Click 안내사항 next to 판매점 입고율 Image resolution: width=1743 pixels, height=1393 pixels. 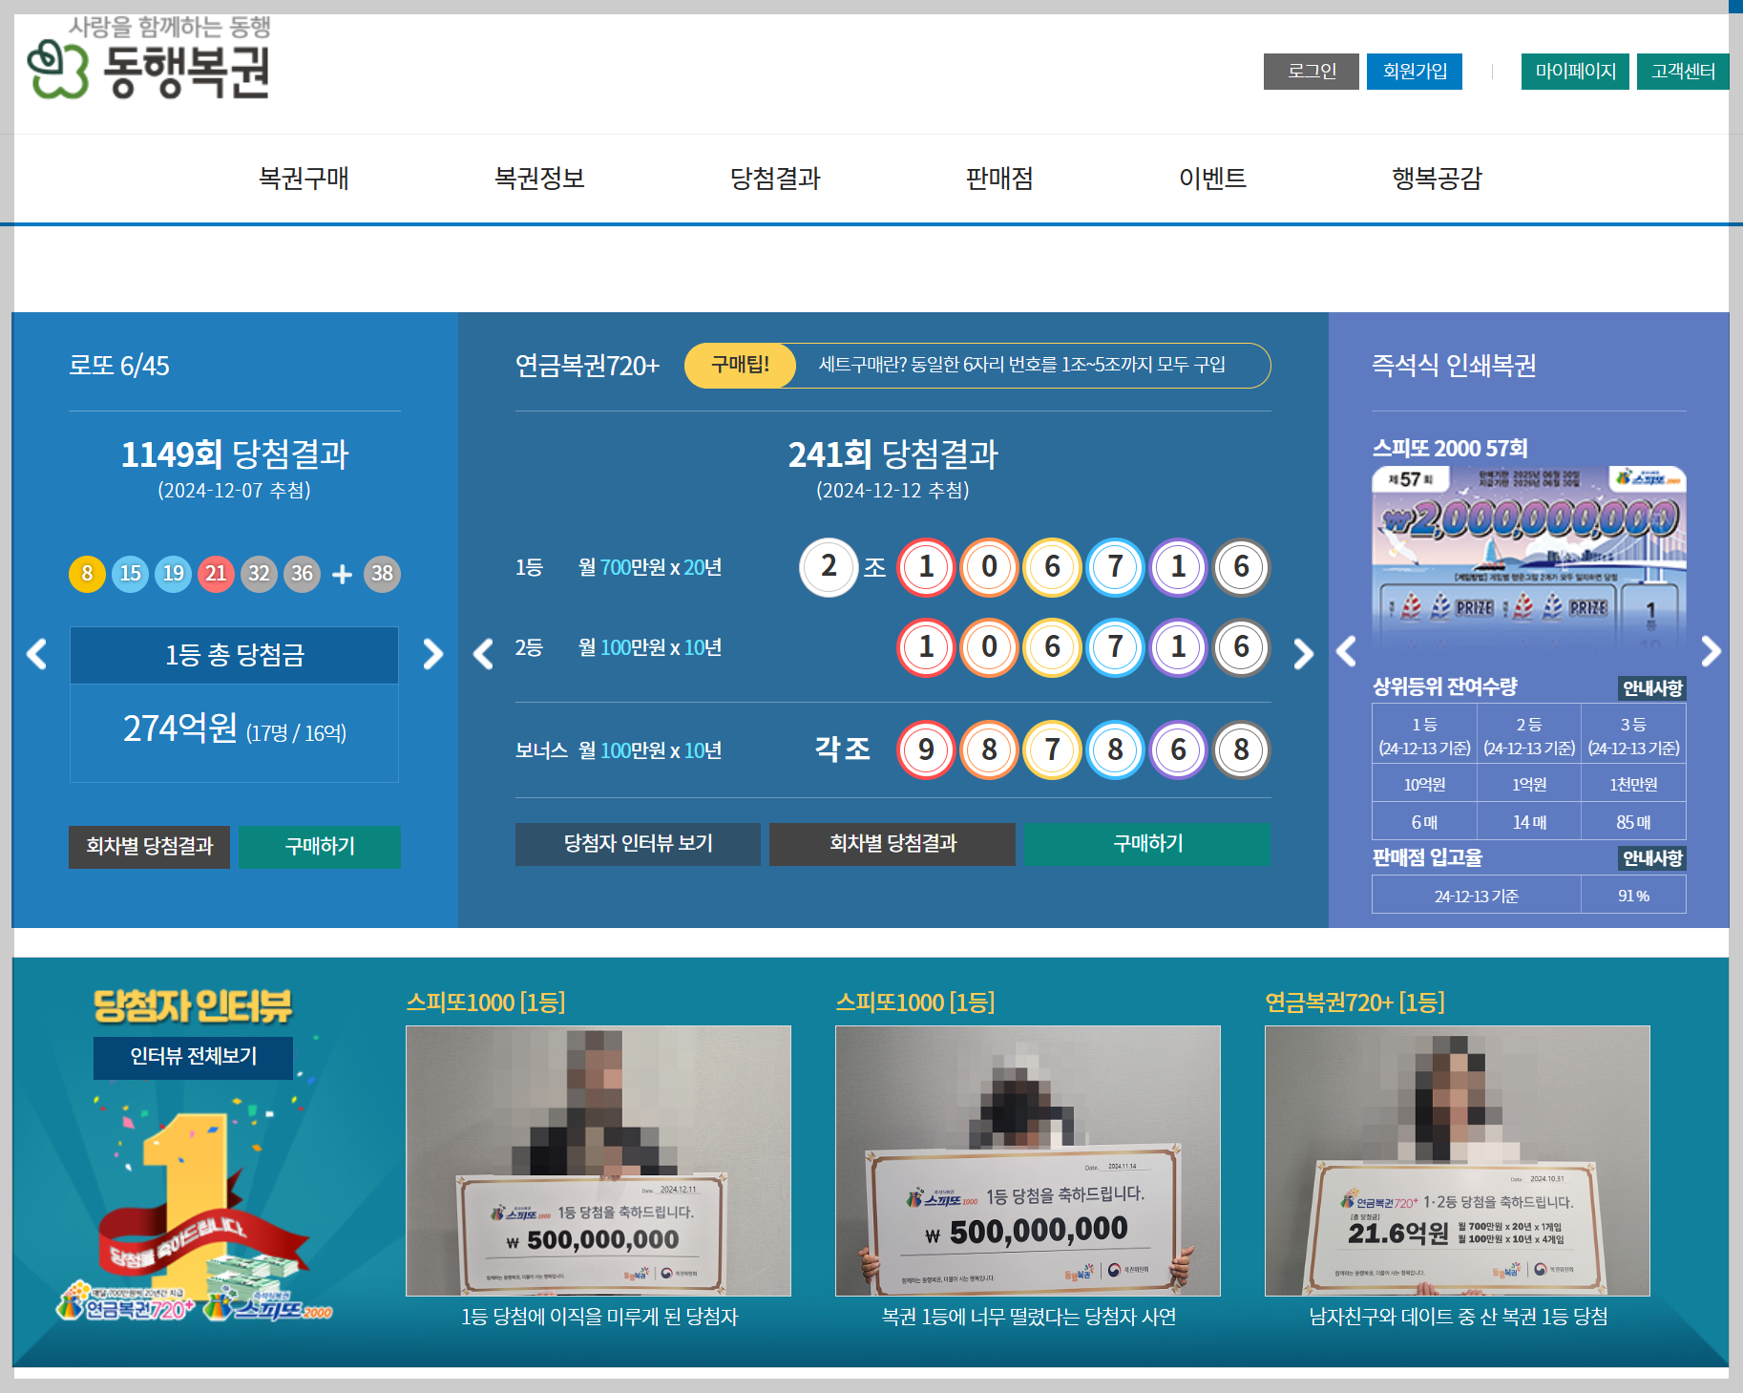[1652, 858]
